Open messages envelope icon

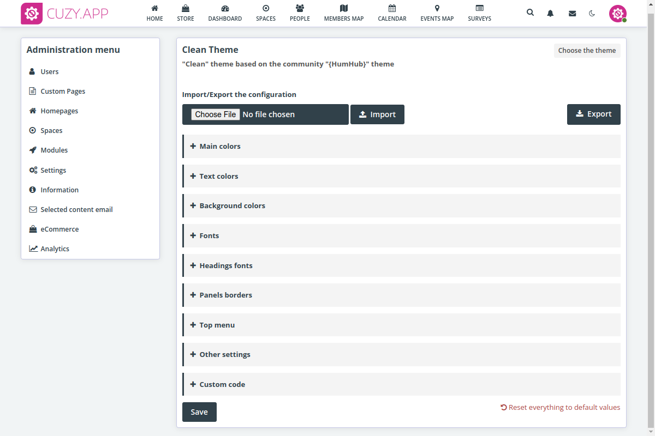[572, 14]
